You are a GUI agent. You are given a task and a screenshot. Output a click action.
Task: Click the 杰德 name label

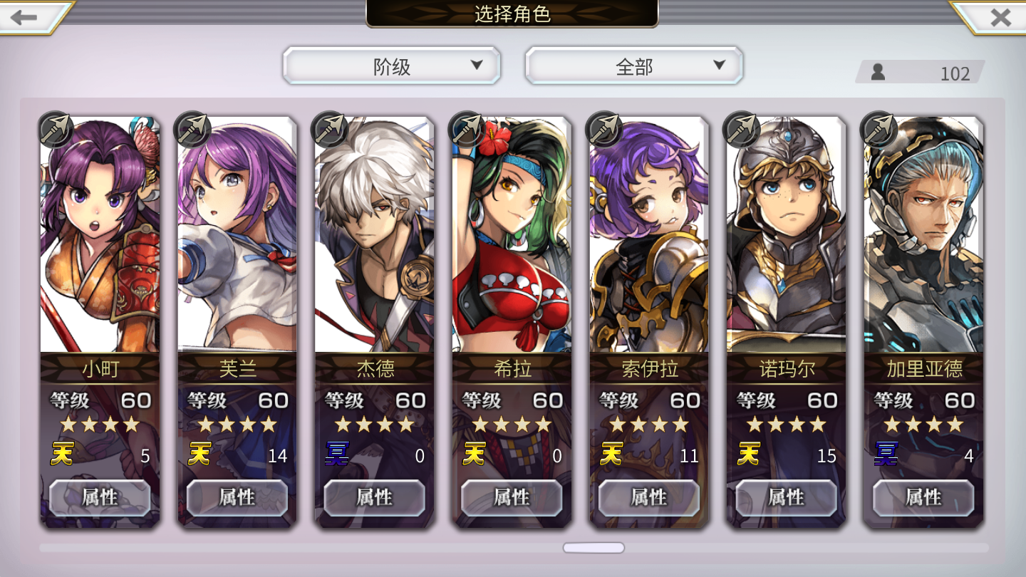point(375,368)
